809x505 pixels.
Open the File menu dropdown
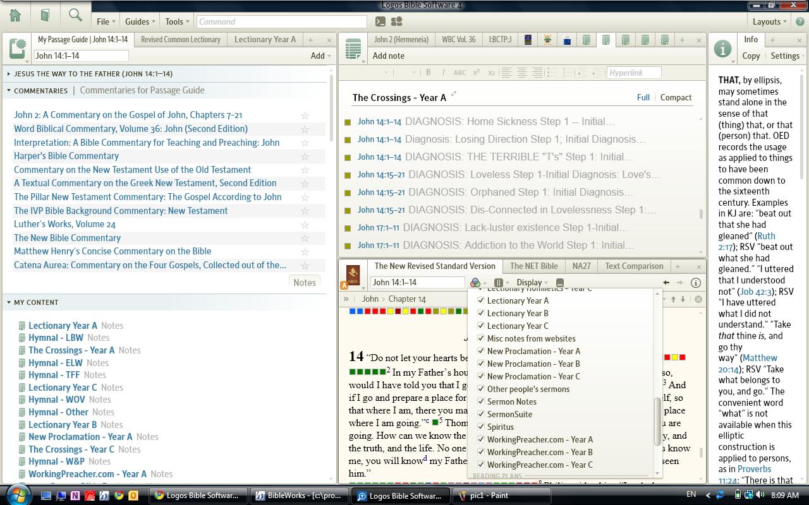(106, 21)
